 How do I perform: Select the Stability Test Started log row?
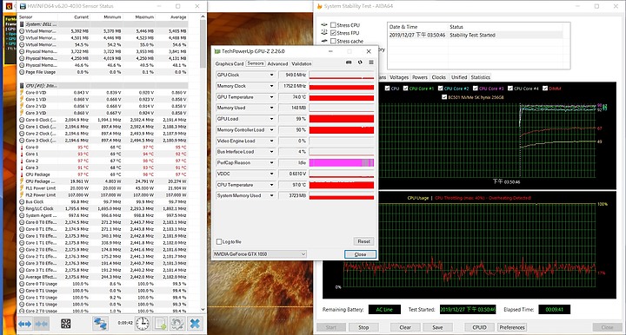coord(476,35)
